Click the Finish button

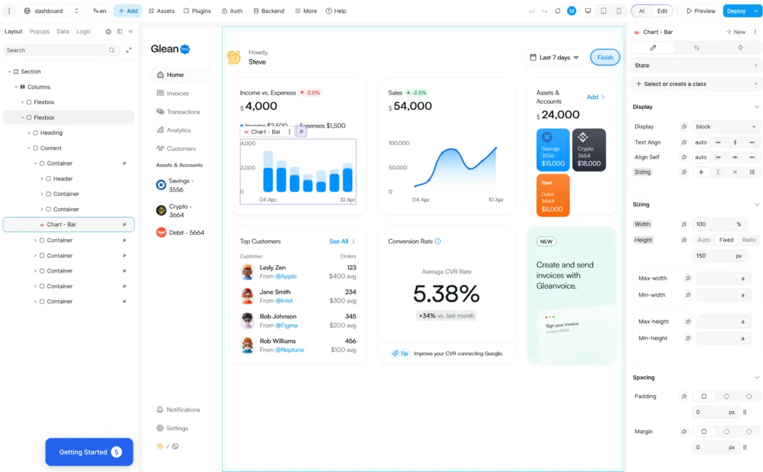click(x=605, y=57)
